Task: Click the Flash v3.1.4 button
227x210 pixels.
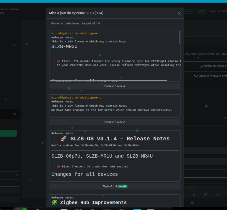Action: click(115, 186)
